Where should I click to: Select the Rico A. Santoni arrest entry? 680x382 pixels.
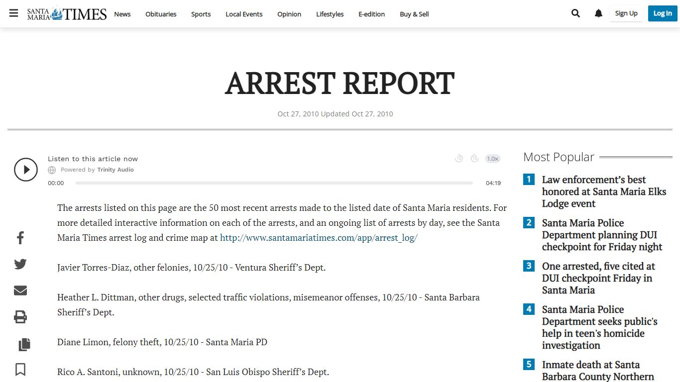193,372
